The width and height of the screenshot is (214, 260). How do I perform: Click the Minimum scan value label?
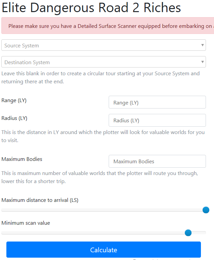[x=26, y=223]
